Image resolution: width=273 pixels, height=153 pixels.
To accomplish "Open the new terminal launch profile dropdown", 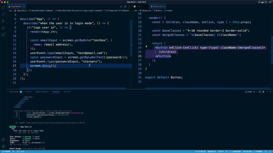I will point(256,92).
